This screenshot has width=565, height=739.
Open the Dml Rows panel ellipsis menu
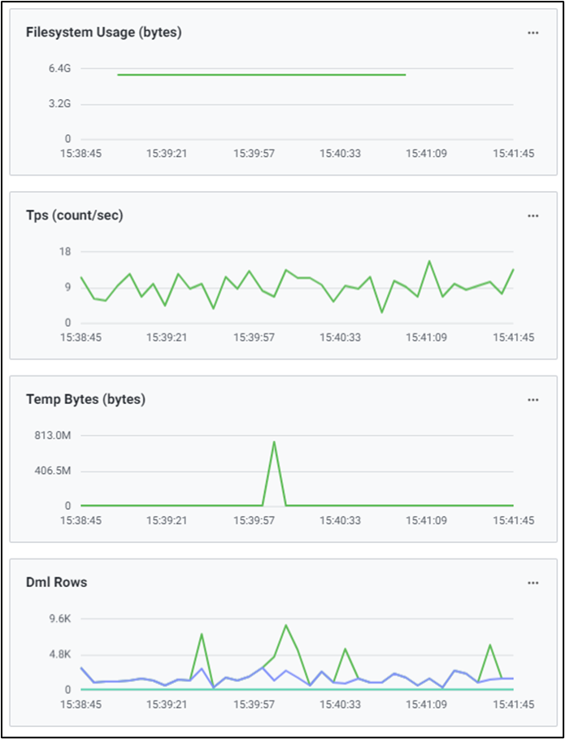pos(532,582)
